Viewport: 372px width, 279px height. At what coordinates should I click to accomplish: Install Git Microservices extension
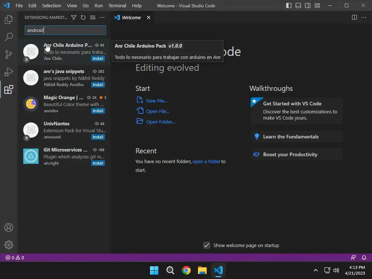coord(98,163)
